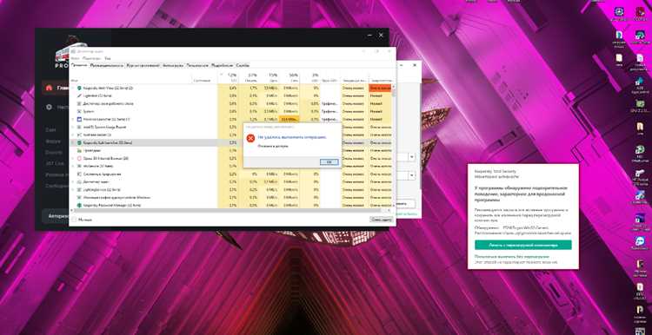Click the error message heading in dialog
This screenshot has width=652, height=335.
(x=292, y=137)
